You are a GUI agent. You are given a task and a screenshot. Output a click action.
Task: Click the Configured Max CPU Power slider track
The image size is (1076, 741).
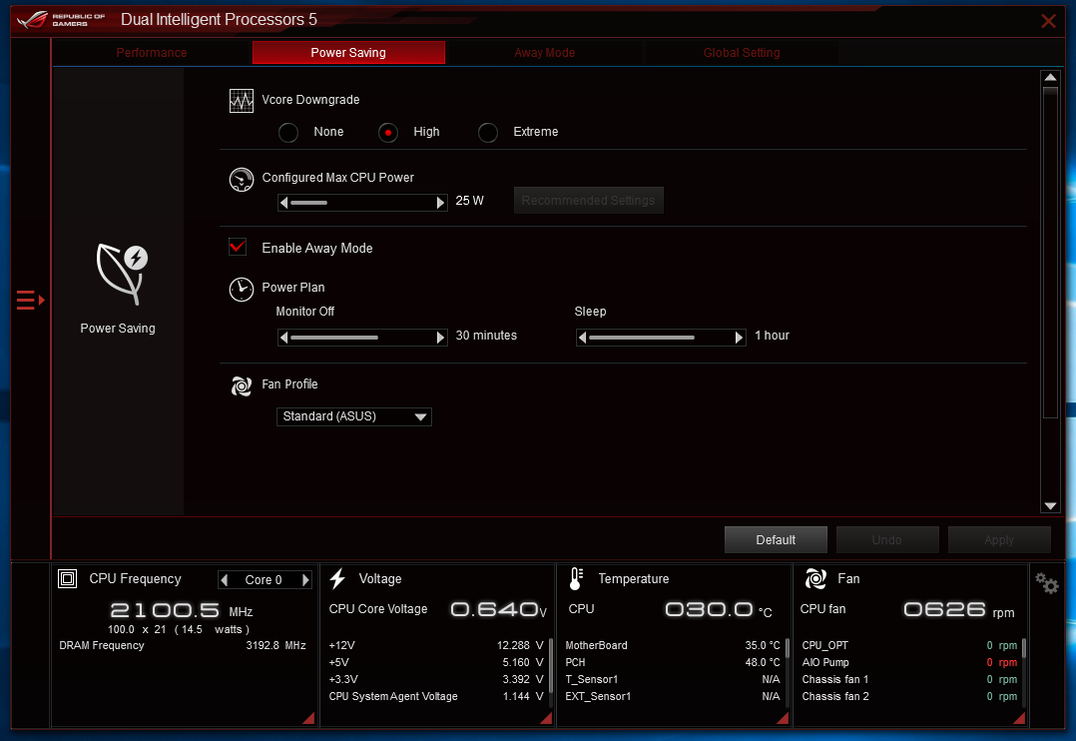(362, 203)
